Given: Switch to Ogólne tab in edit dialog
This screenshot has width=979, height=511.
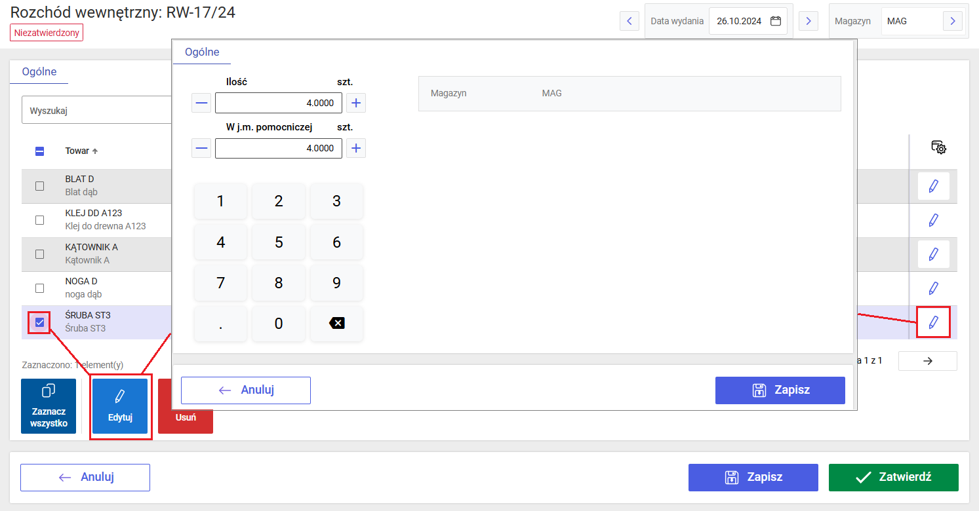Looking at the screenshot, I should [202, 52].
